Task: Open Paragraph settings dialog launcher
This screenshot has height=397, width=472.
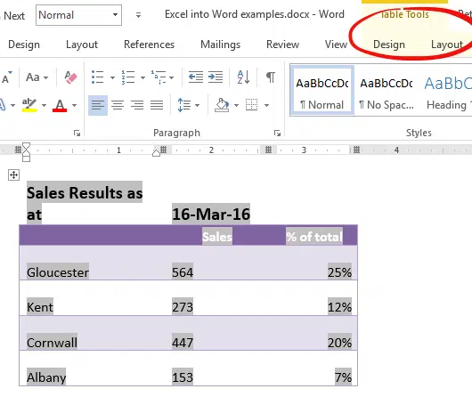Action: pyautogui.click(x=277, y=133)
